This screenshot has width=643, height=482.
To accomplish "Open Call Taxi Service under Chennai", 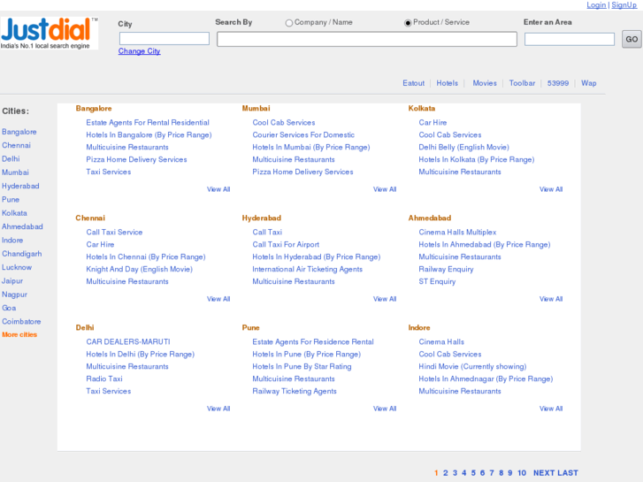I will [x=114, y=233].
